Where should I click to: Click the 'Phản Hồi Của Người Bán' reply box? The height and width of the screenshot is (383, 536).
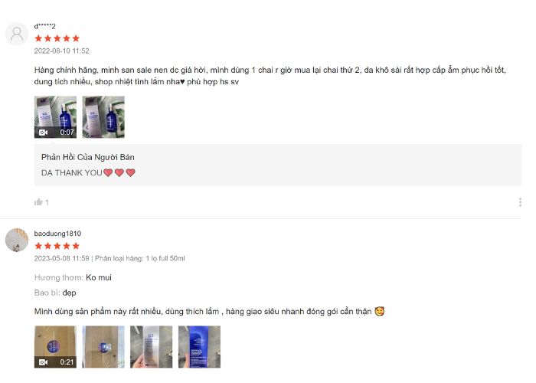point(277,165)
